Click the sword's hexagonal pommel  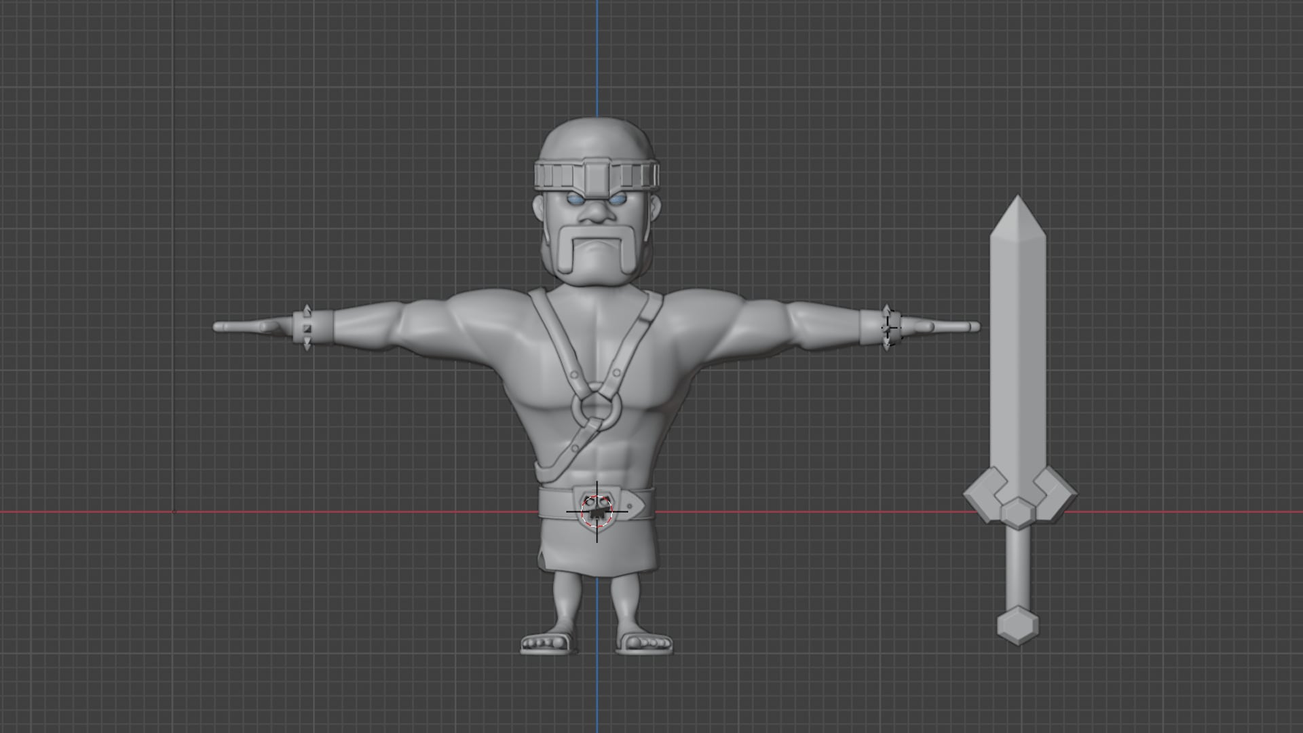[x=1017, y=625]
